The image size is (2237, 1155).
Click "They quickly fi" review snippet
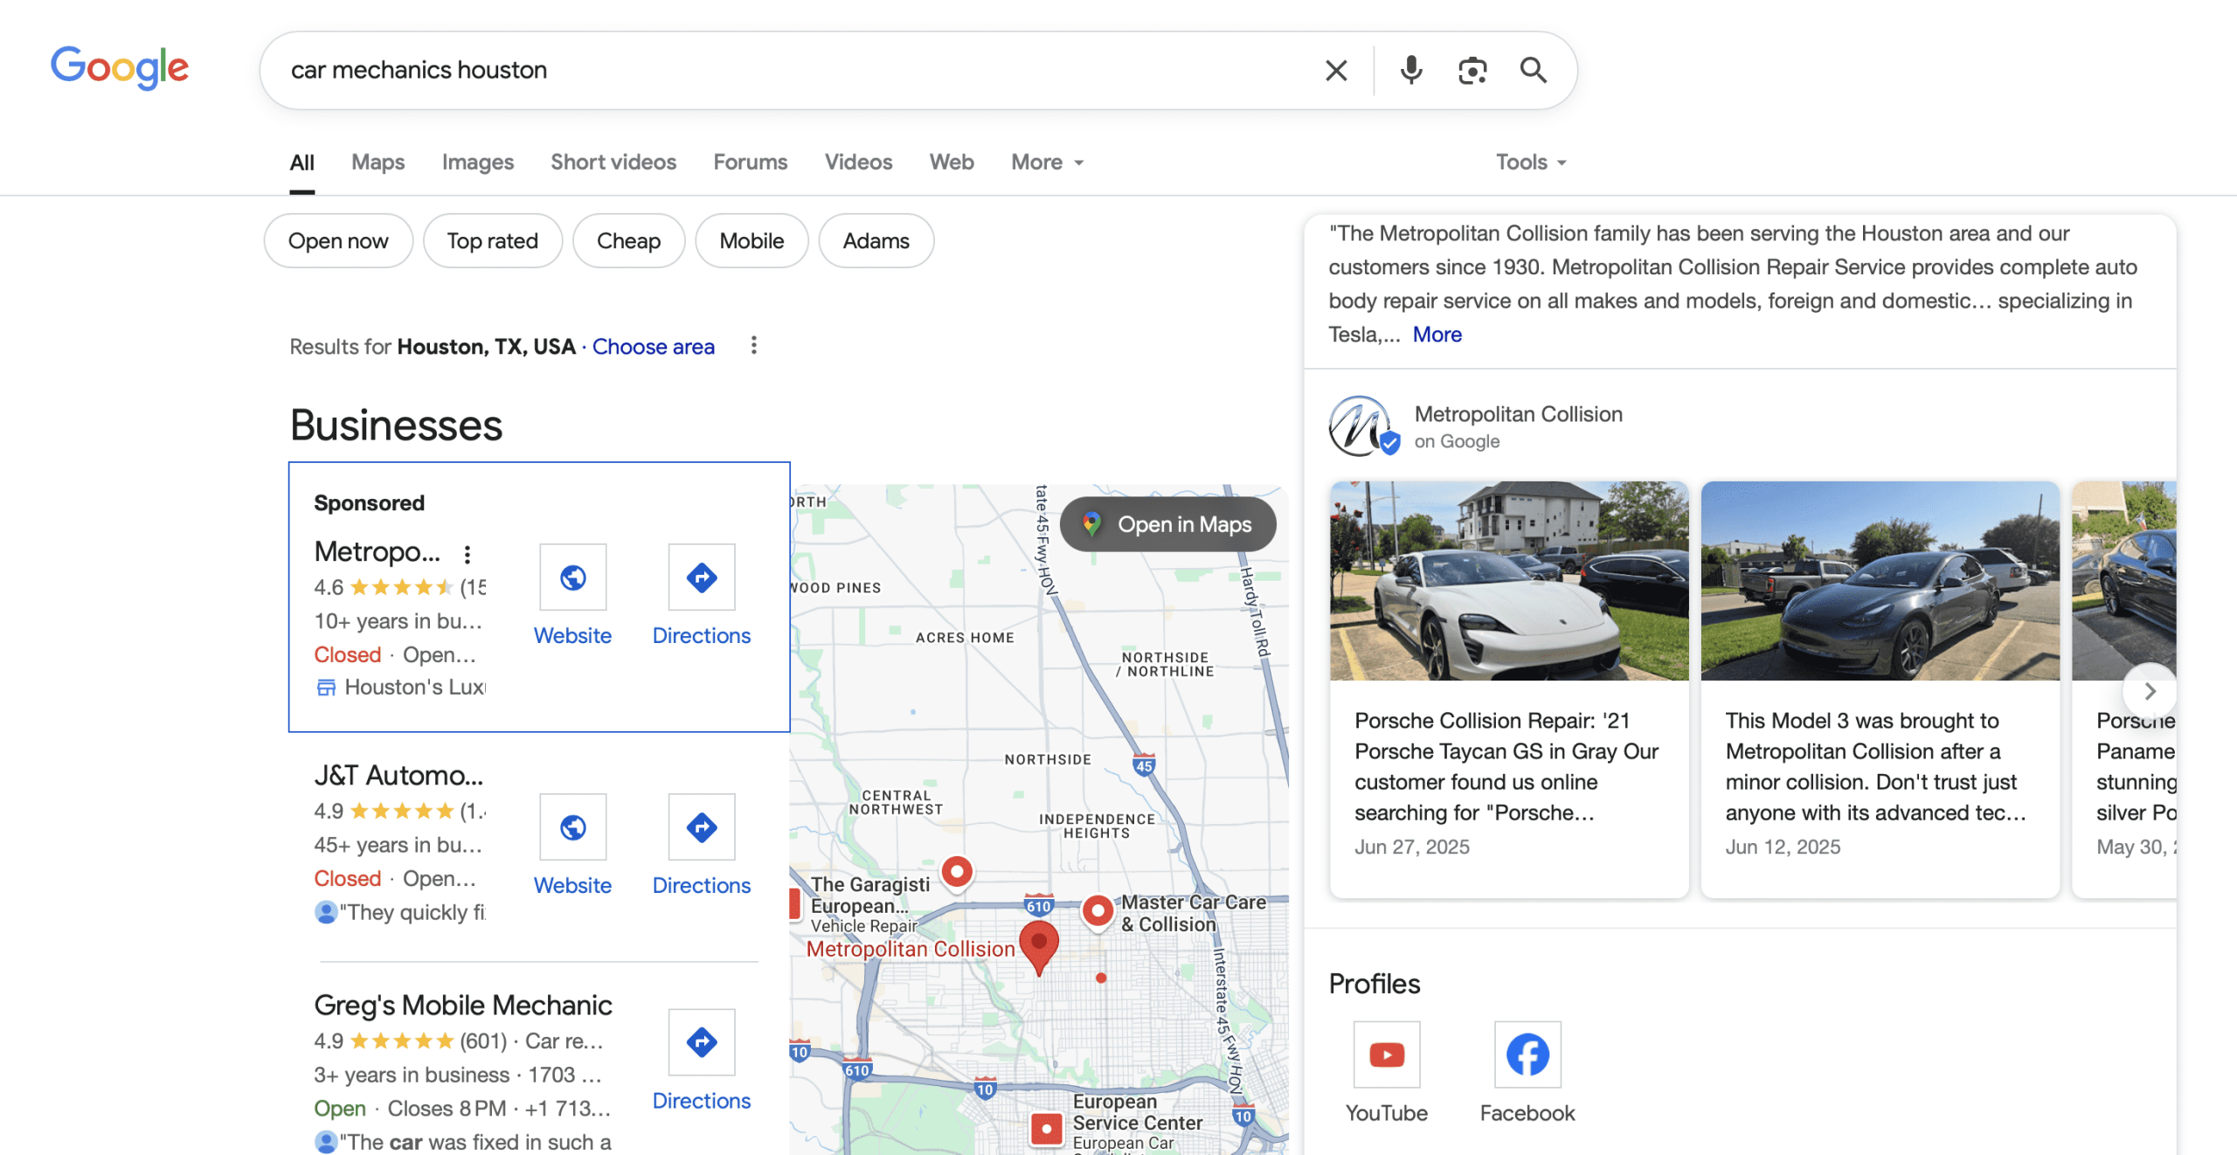(400, 912)
